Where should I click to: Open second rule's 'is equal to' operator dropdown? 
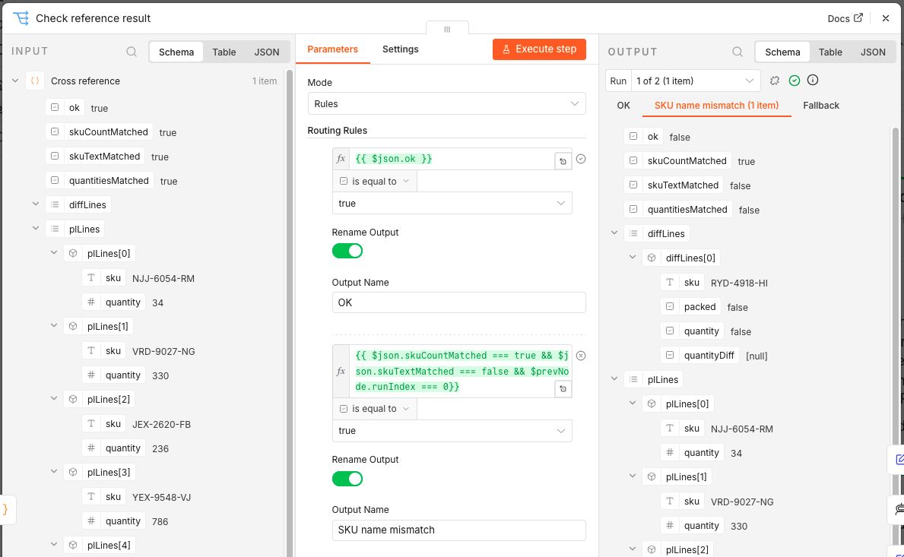pyautogui.click(x=375, y=408)
